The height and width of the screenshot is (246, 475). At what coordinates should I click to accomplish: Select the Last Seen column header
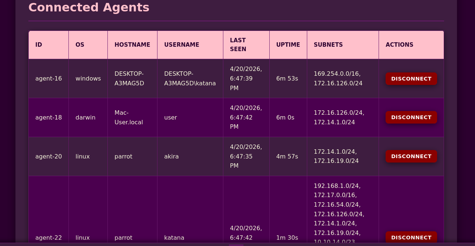(x=238, y=45)
